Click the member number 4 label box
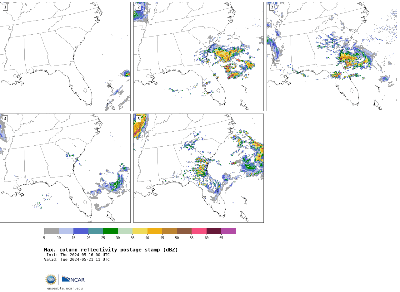The image size is (400, 292). [5, 119]
